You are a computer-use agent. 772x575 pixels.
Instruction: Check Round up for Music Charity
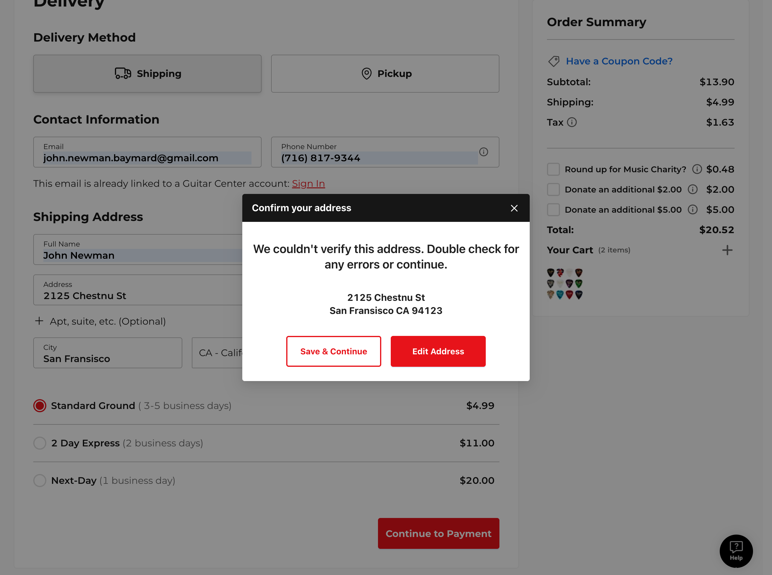(553, 169)
